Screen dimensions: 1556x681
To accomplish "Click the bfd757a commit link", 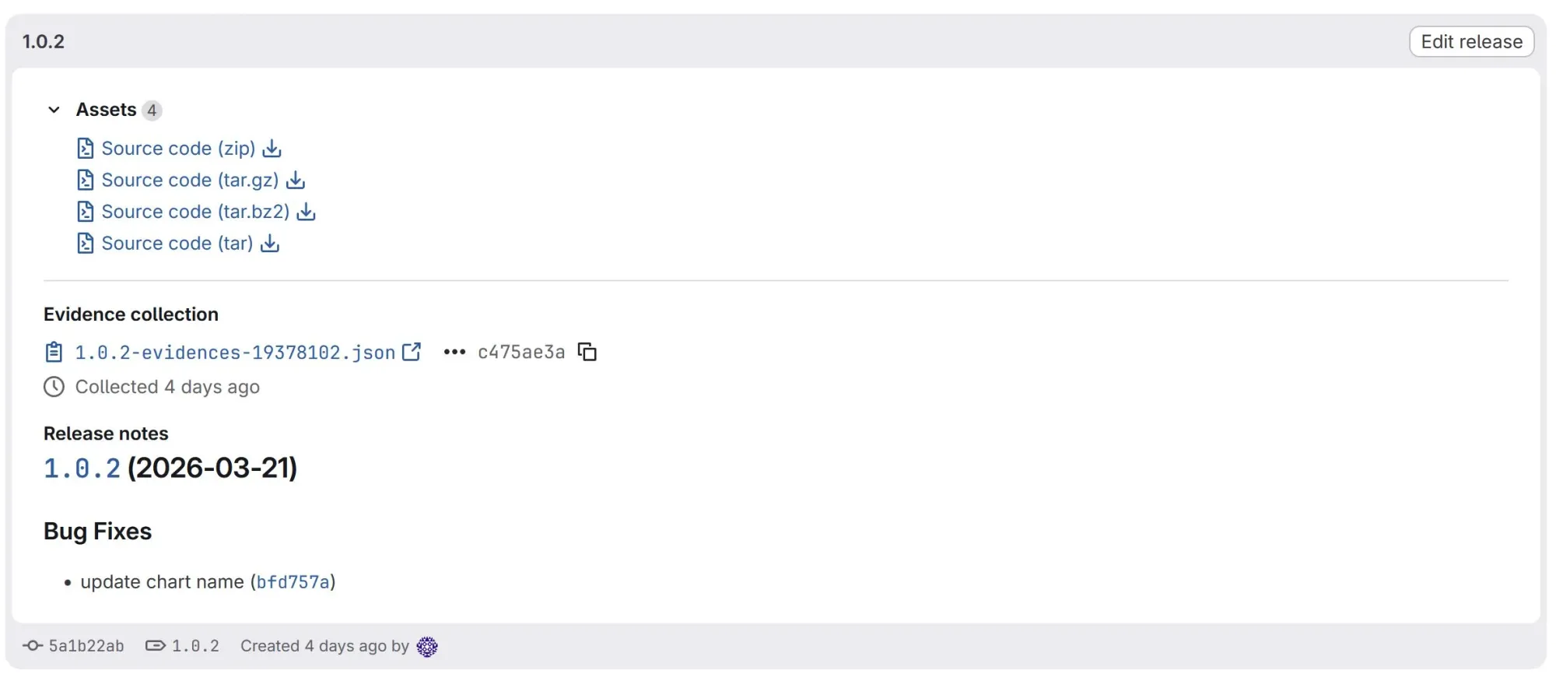I will [294, 581].
